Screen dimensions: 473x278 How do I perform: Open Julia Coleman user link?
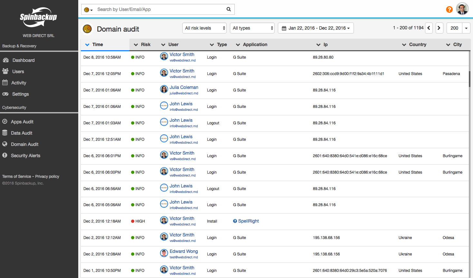(184, 87)
